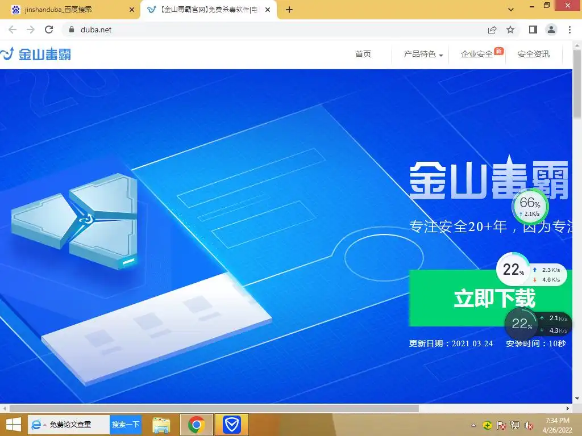Click network tray icon

515,425
